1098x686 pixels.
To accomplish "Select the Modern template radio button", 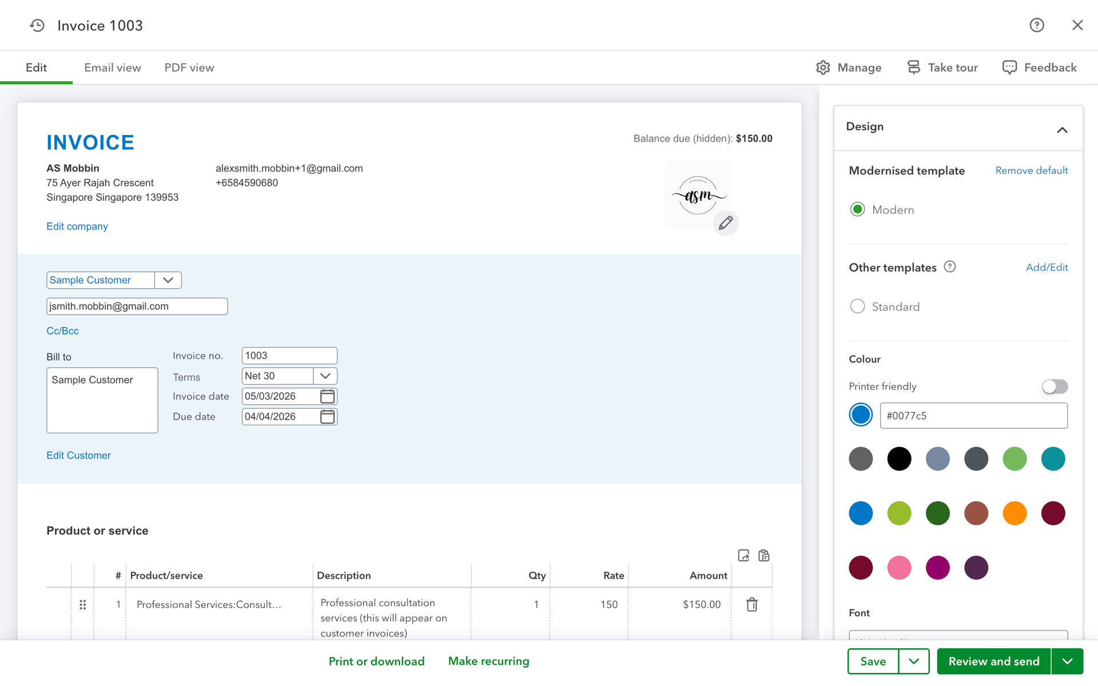I will pyautogui.click(x=857, y=210).
